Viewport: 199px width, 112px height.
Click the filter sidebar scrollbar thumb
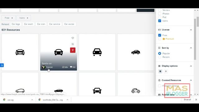[x=195, y=39]
